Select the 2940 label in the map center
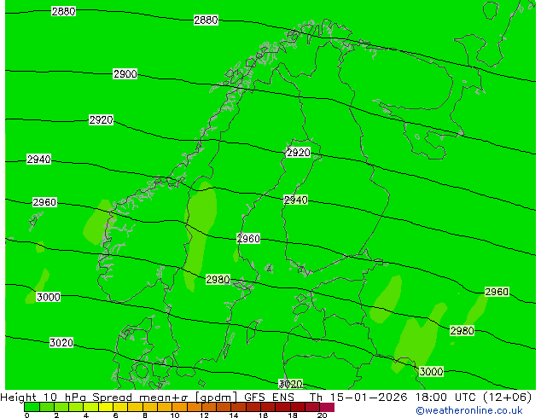541x418 pixels. [x=296, y=200]
